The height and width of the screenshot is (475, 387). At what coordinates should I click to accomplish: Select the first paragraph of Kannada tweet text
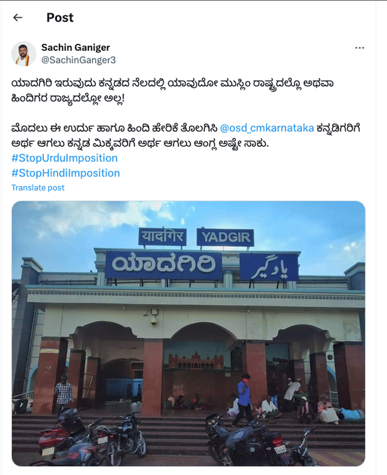[173, 91]
